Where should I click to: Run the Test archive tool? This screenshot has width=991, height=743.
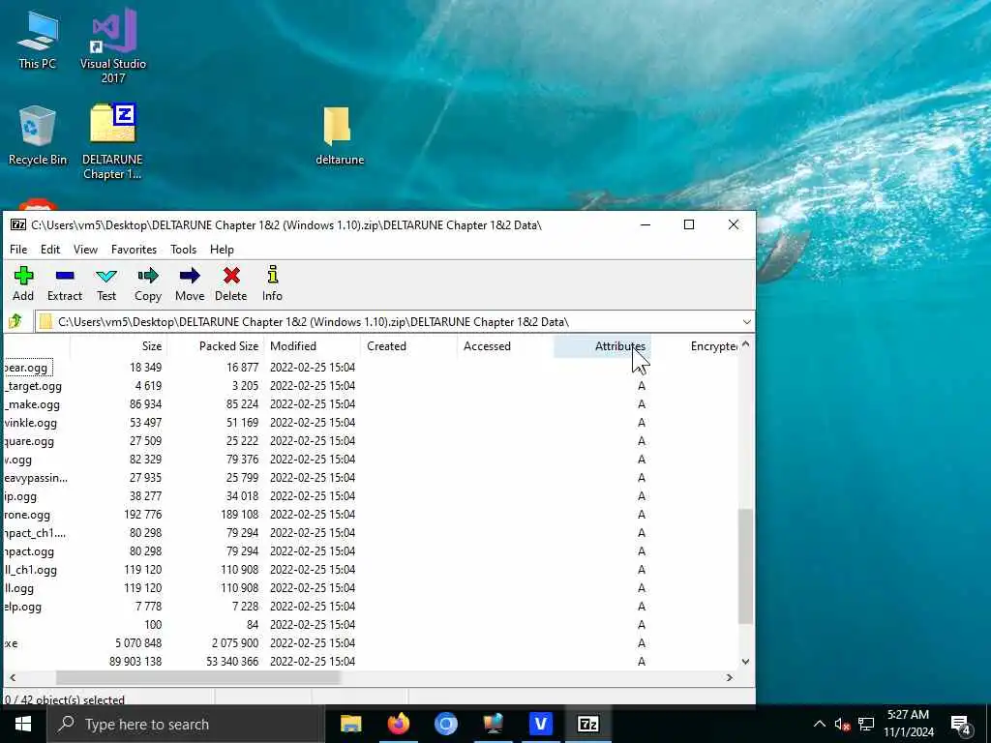[x=106, y=283]
